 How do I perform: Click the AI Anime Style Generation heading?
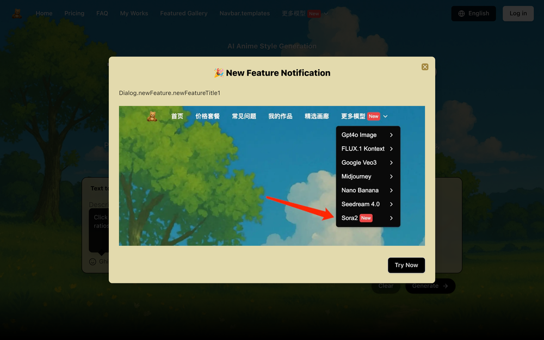pyautogui.click(x=272, y=46)
